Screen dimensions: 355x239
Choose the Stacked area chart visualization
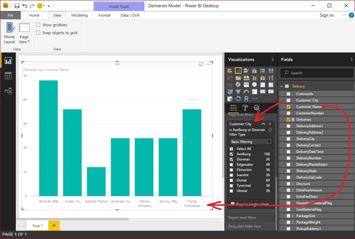click(246, 78)
